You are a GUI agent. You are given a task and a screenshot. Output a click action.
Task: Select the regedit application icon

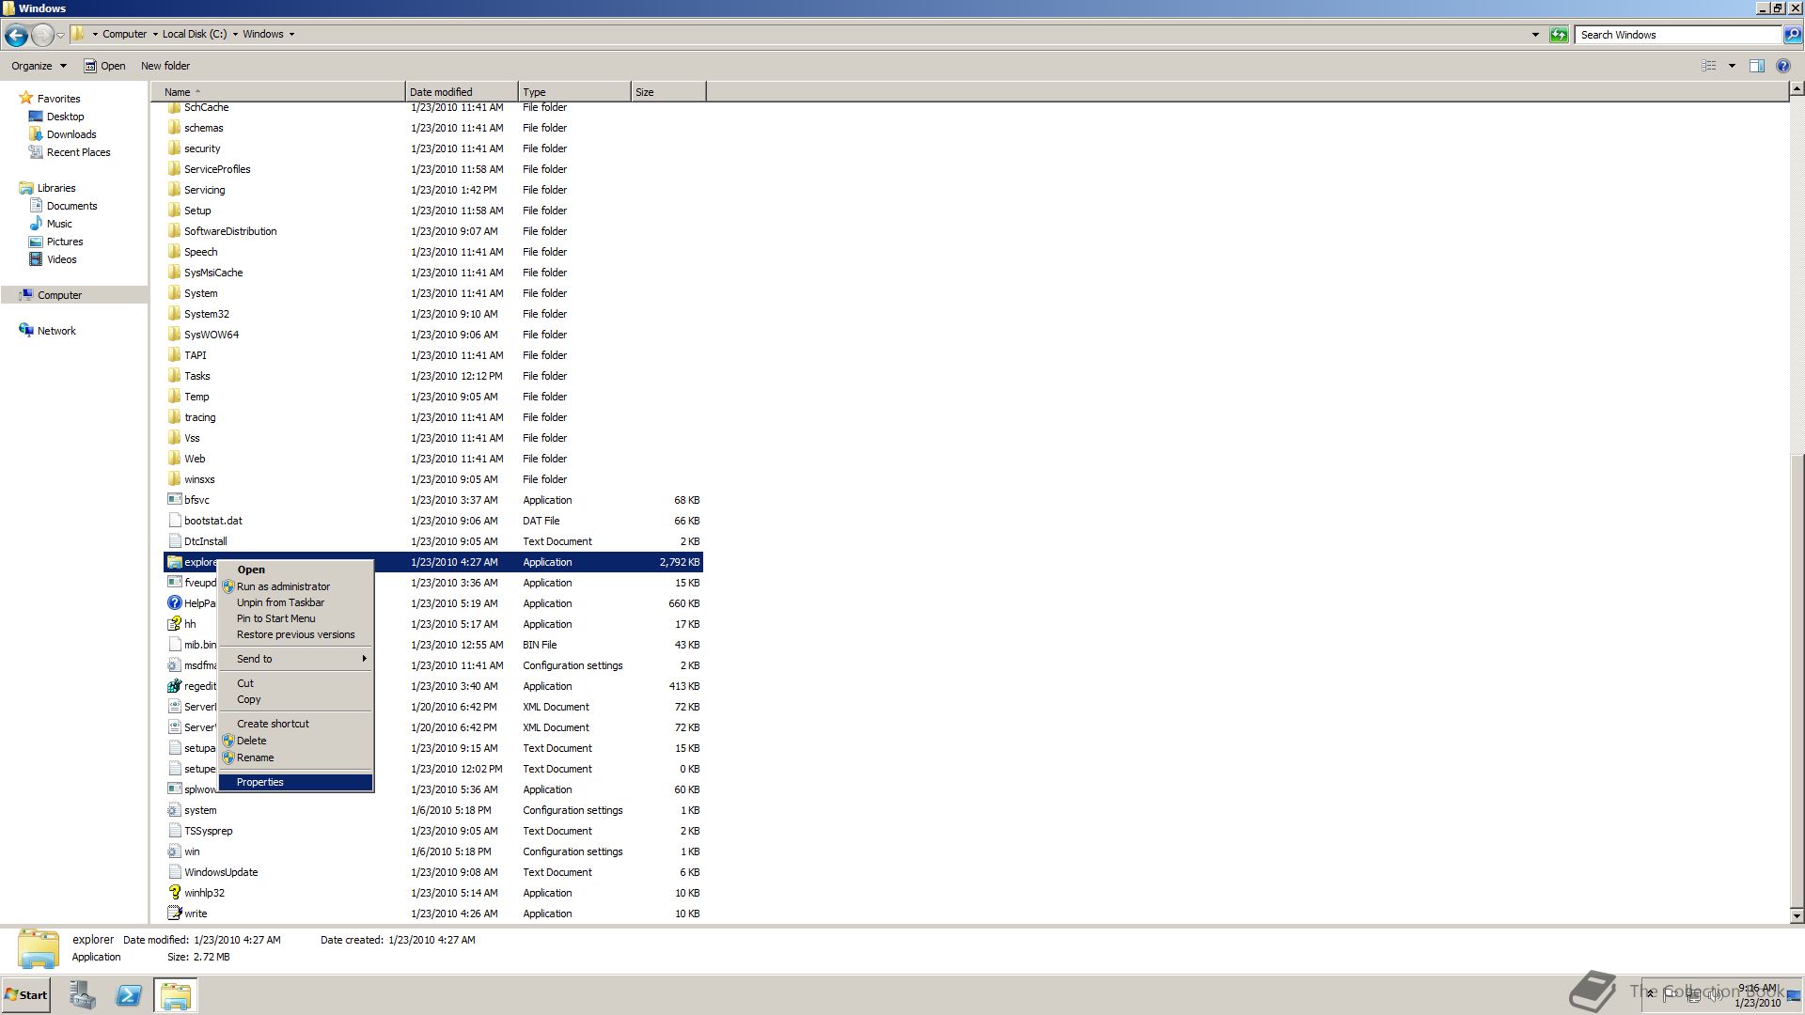coord(174,686)
